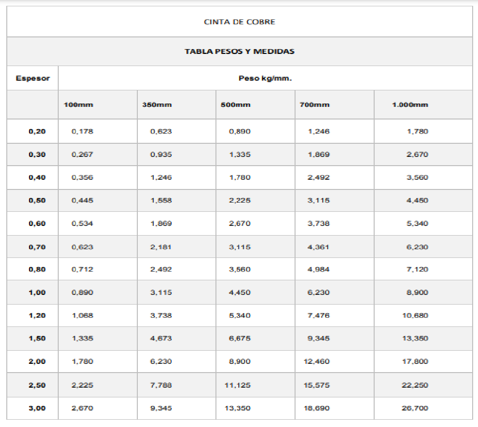Click the 0,20 thickness row label

point(37,131)
